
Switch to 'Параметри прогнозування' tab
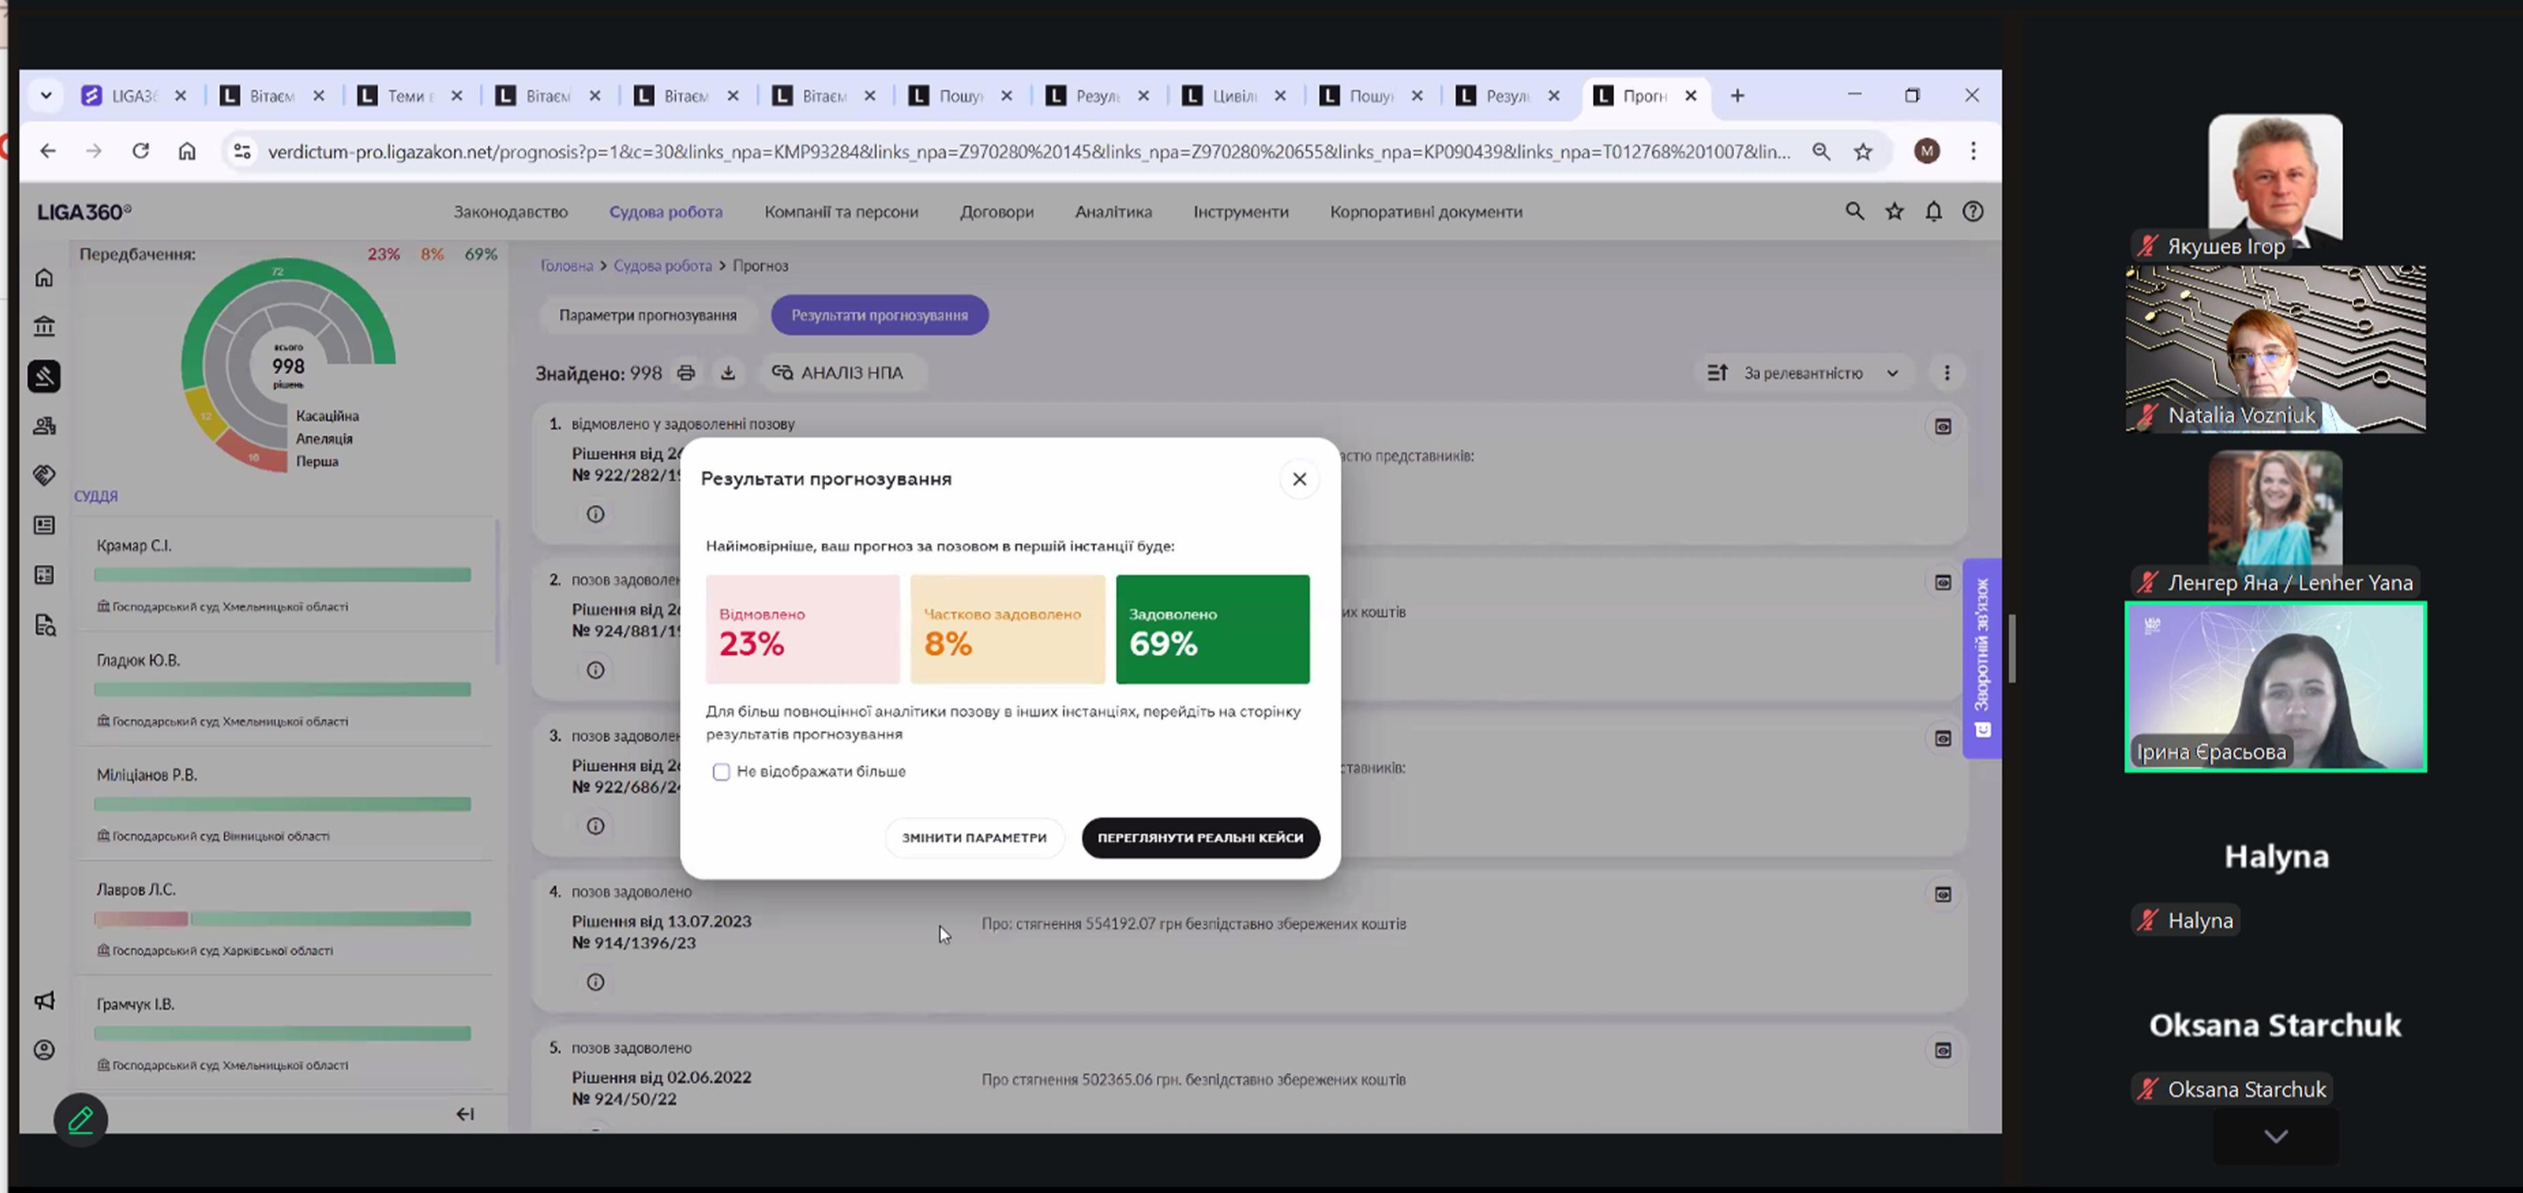tap(648, 315)
